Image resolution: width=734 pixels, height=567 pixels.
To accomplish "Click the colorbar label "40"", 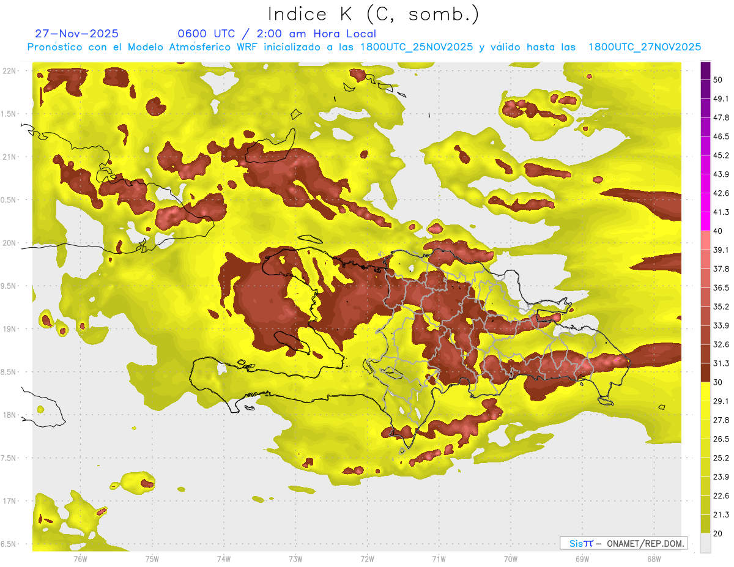I will coord(718,231).
